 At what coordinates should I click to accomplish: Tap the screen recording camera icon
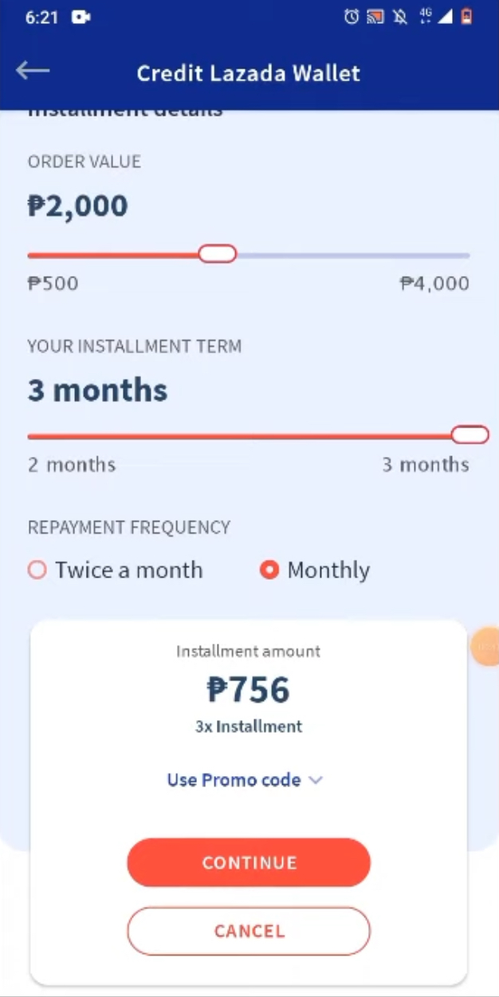[81, 17]
